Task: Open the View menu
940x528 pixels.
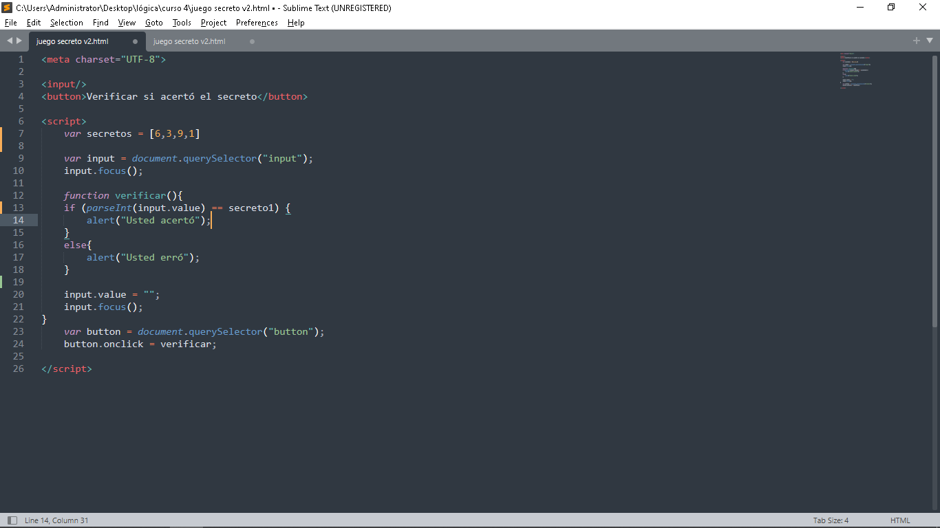Action: tap(127, 23)
